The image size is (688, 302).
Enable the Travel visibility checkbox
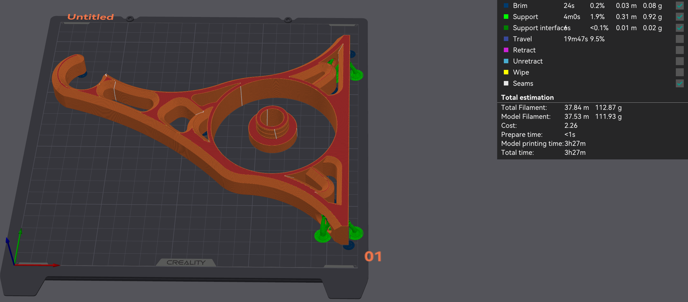(x=680, y=39)
